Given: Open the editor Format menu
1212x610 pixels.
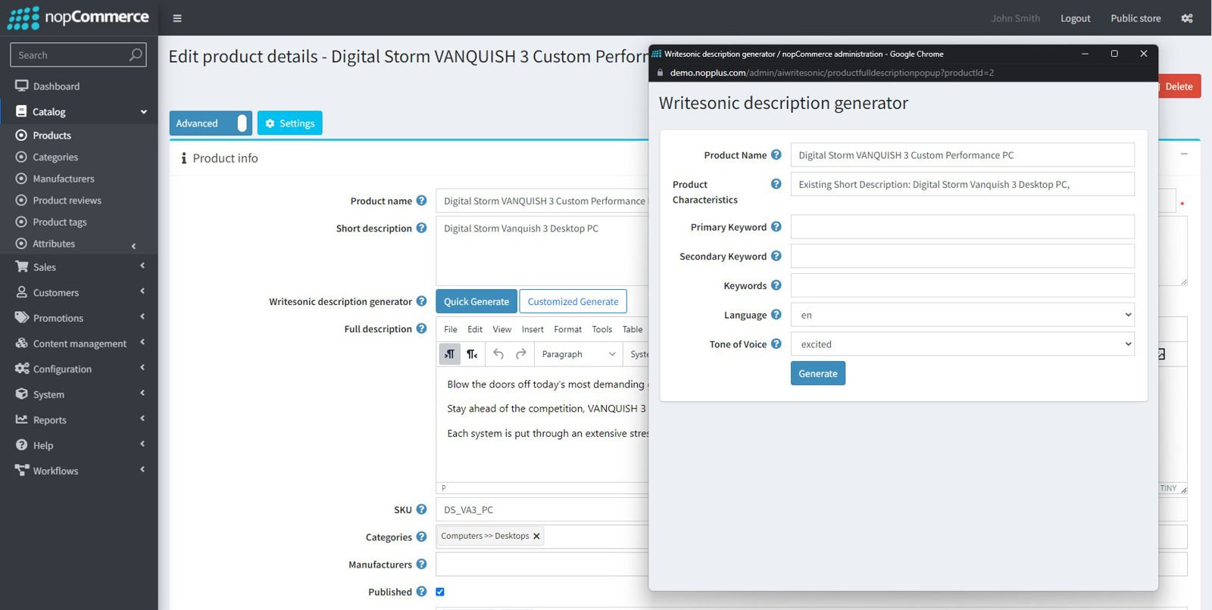Looking at the screenshot, I should [x=567, y=329].
